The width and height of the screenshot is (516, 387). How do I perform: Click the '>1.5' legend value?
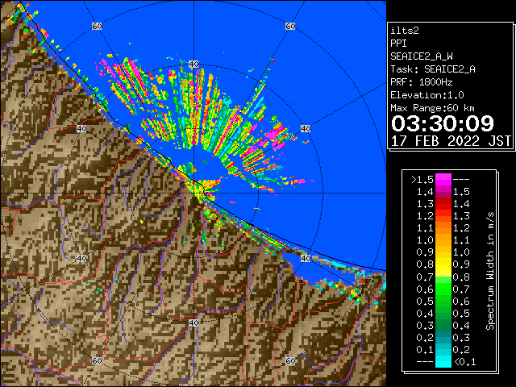click(422, 180)
